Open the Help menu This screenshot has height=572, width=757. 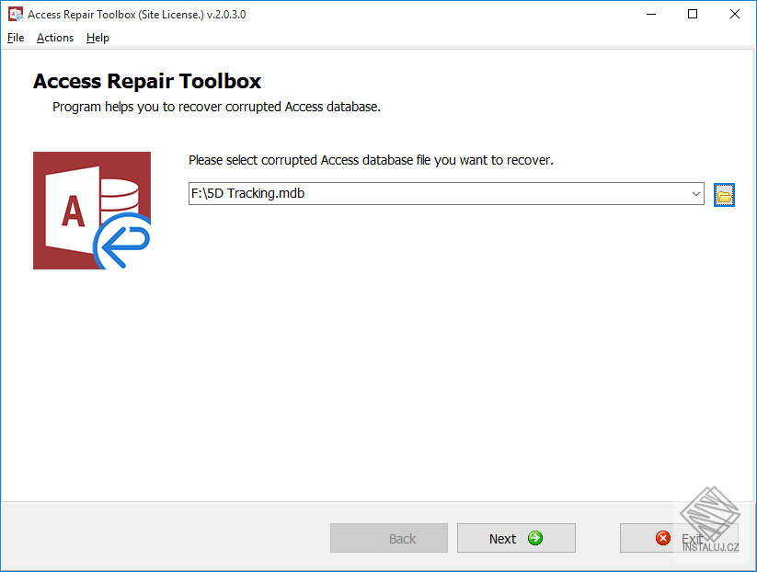(x=97, y=38)
